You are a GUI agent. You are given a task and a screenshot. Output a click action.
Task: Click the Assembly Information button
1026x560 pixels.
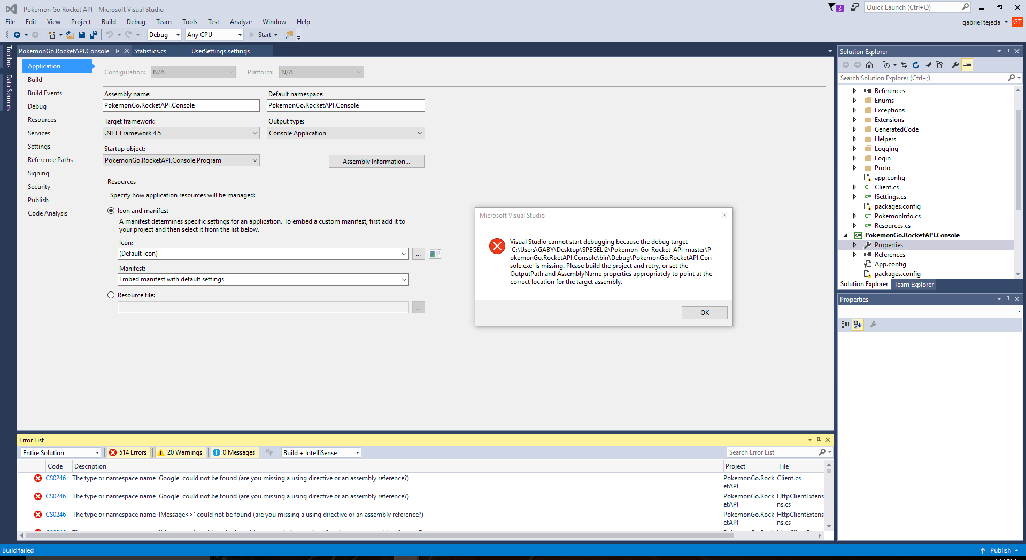[x=376, y=162]
